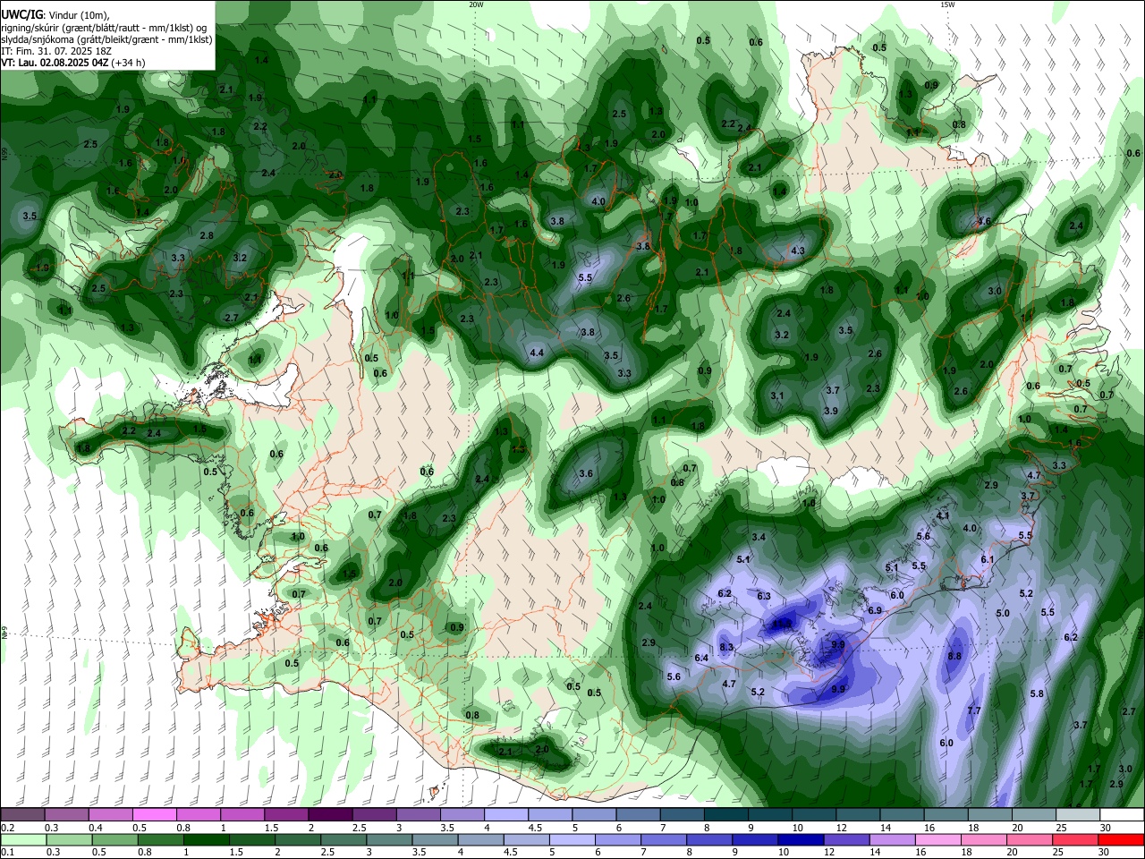1145x859 pixels.
Task: Click the 3.6 precipitation value on the map
Action: (586, 473)
